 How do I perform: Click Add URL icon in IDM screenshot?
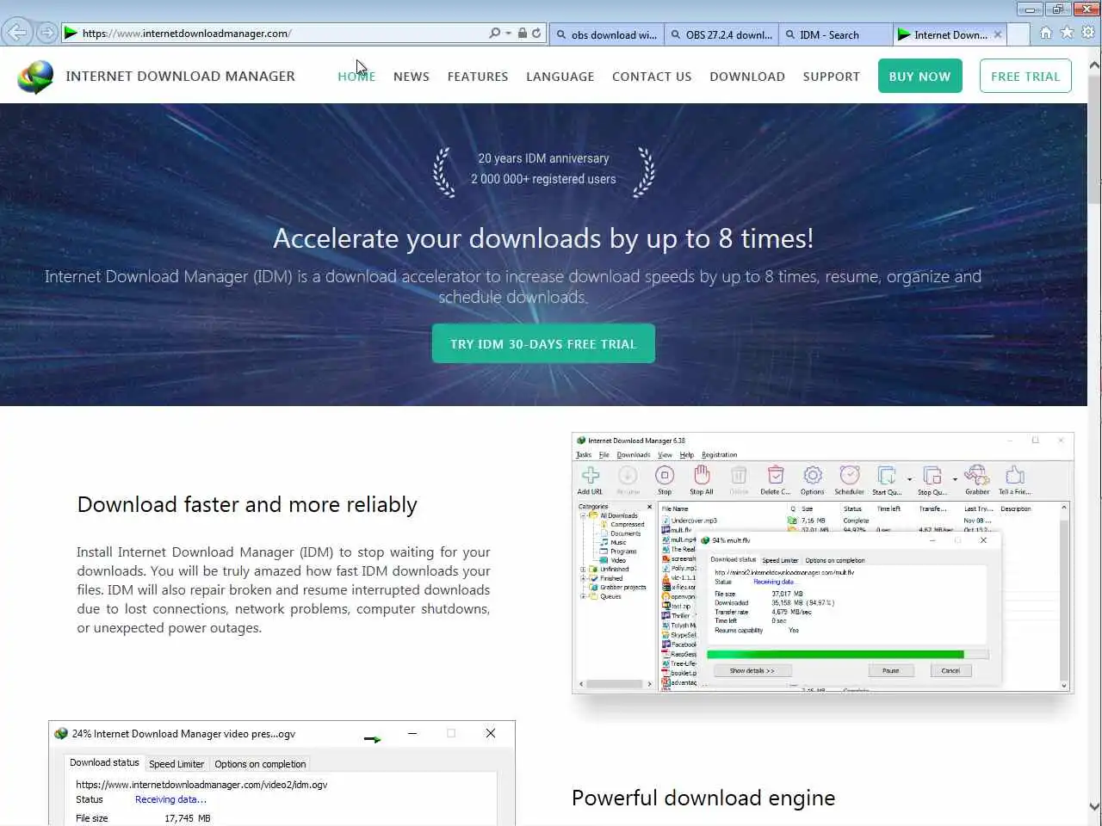591,475
